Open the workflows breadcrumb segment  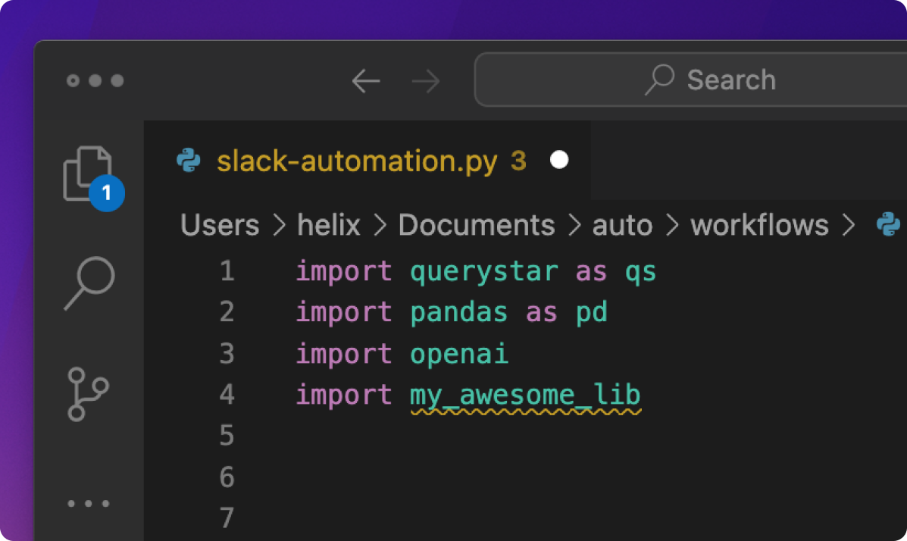[759, 225]
